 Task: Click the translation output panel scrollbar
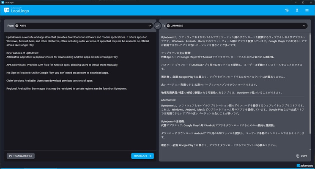(310, 84)
